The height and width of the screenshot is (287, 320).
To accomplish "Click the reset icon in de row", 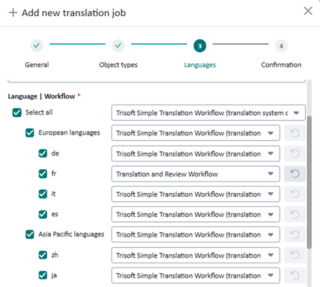I will coord(295,153).
